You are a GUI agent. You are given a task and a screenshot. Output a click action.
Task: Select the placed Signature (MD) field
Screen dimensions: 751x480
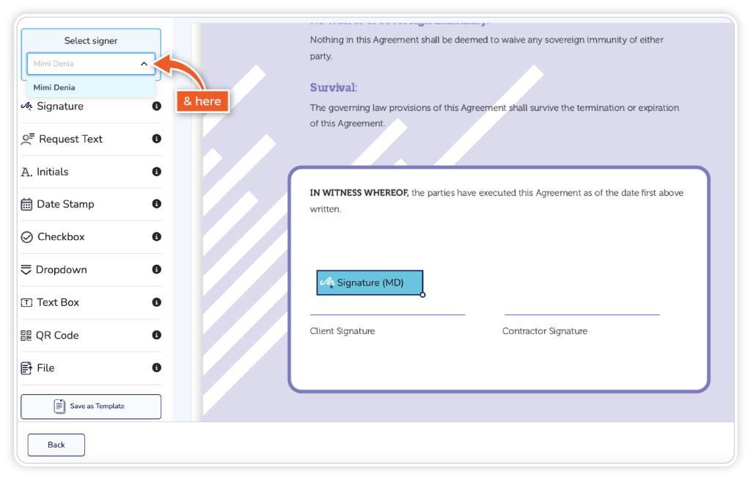tap(370, 283)
